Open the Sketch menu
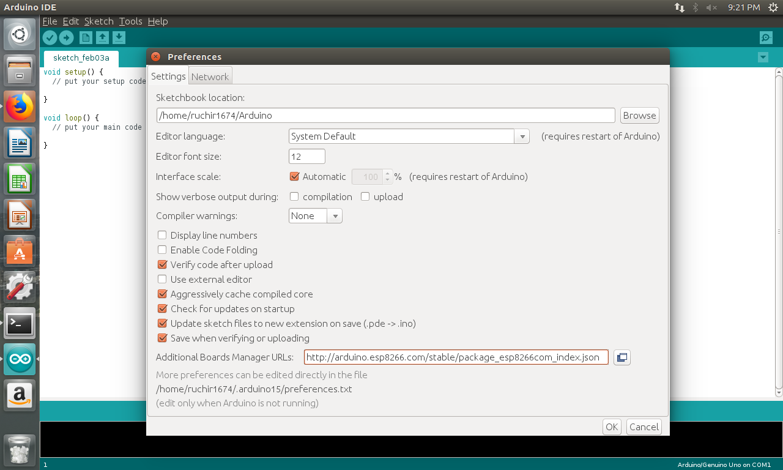 click(x=99, y=21)
